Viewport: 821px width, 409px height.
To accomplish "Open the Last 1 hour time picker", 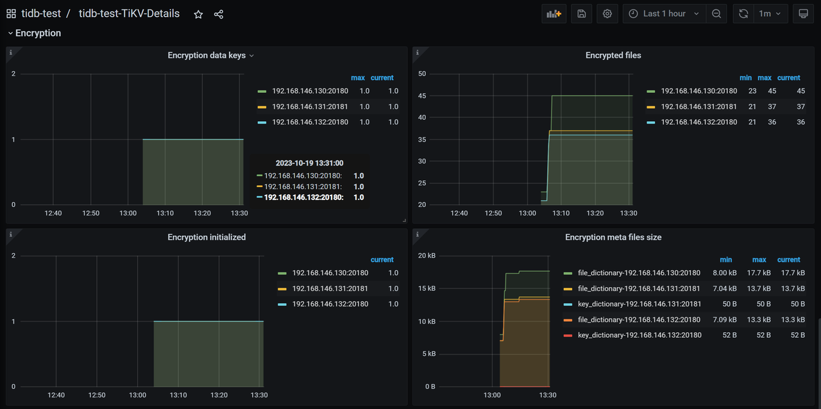I will click(664, 13).
